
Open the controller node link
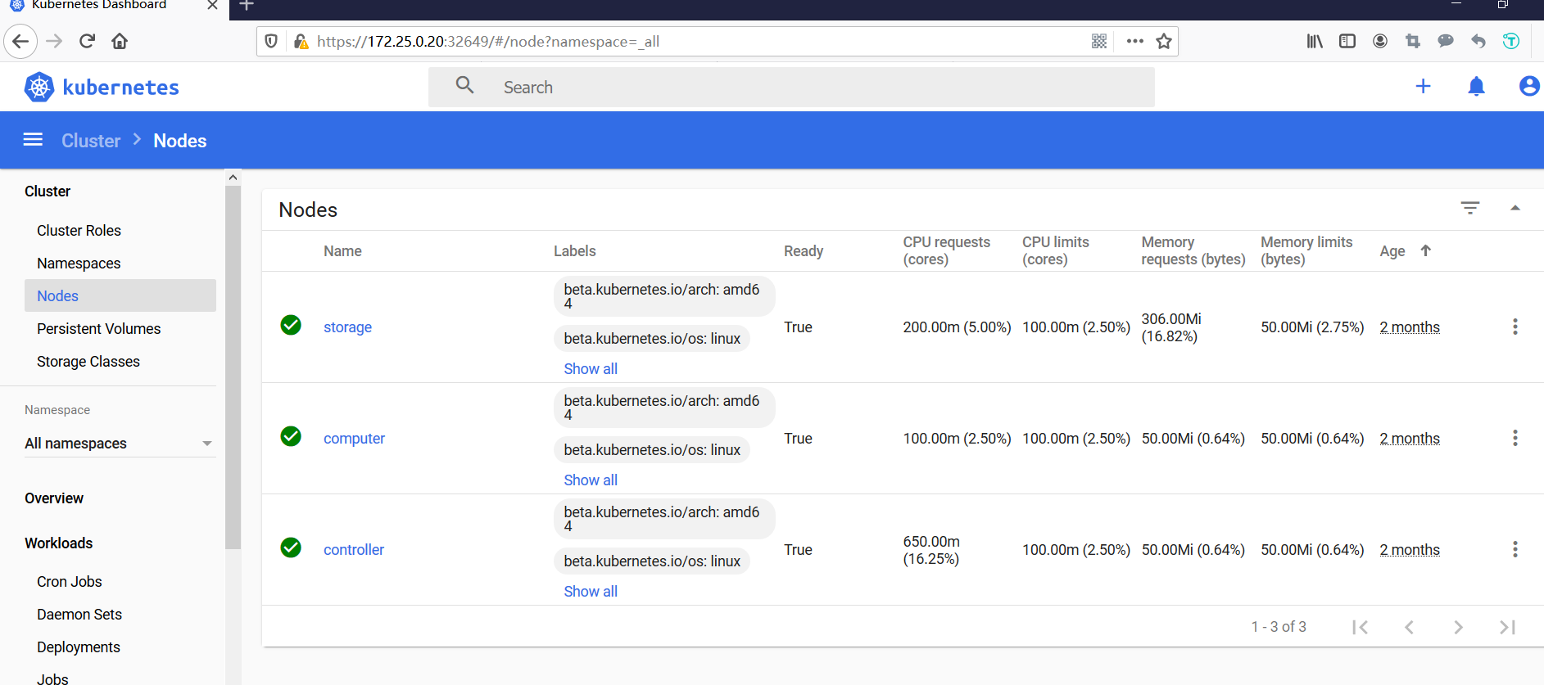pos(354,549)
